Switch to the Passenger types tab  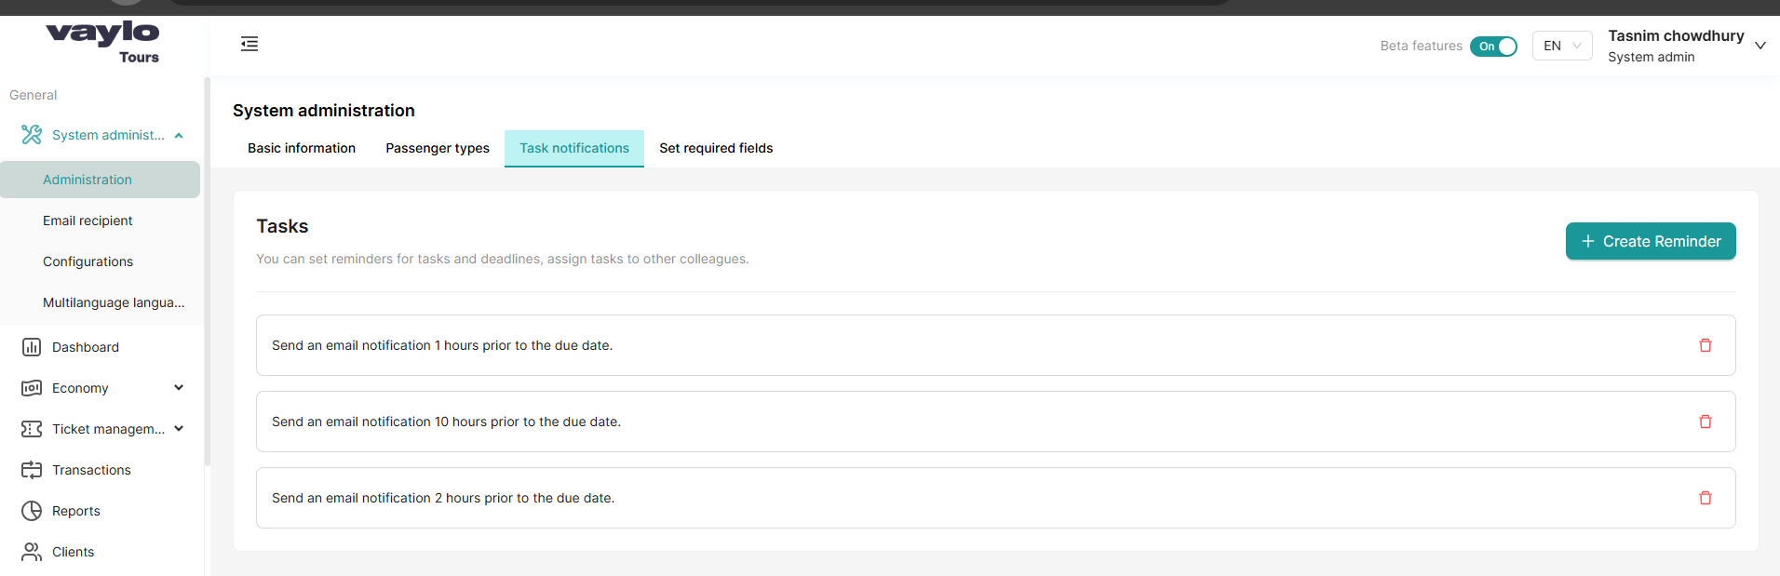point(437,148)
